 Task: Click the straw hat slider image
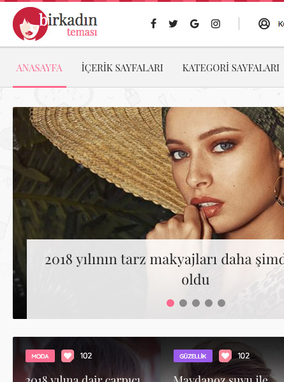(148, 173)
